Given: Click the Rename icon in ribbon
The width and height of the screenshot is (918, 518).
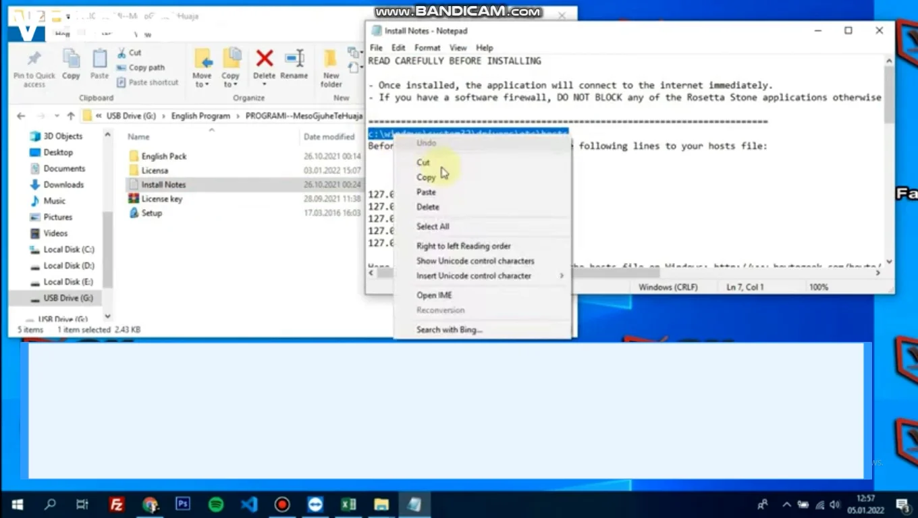Looking at the screenshot, I should 294,58.
